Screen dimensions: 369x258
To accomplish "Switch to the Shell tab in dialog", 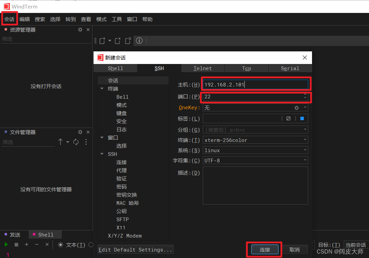I will coord(115,68).
